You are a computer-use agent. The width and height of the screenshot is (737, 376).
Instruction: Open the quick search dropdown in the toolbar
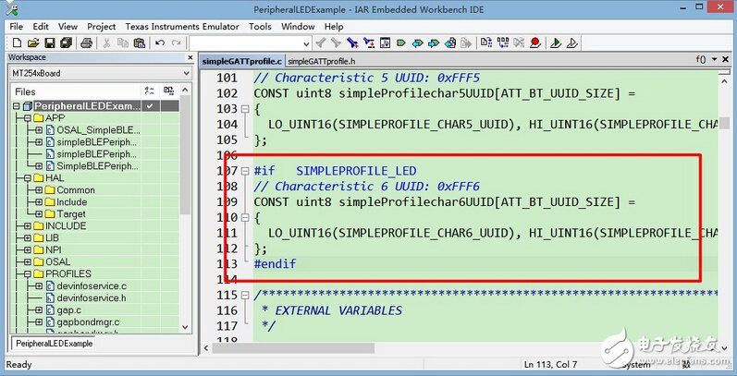[306, 43]
